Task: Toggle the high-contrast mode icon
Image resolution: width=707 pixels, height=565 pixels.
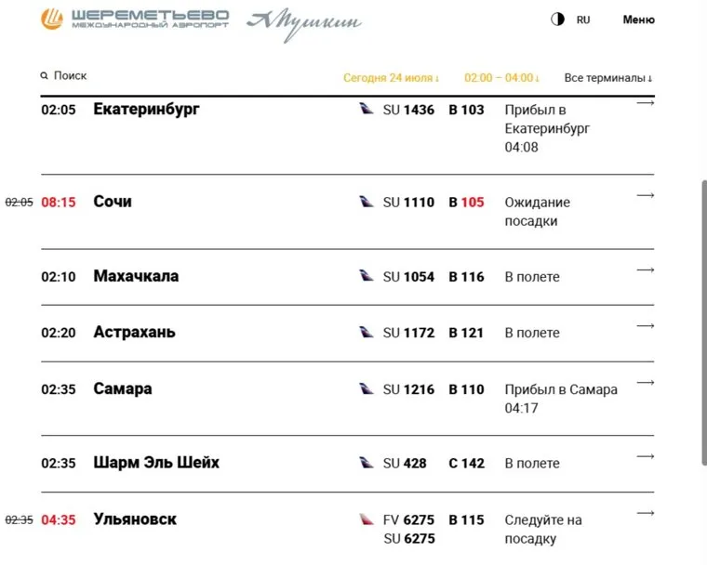Action: click(558, 20)
